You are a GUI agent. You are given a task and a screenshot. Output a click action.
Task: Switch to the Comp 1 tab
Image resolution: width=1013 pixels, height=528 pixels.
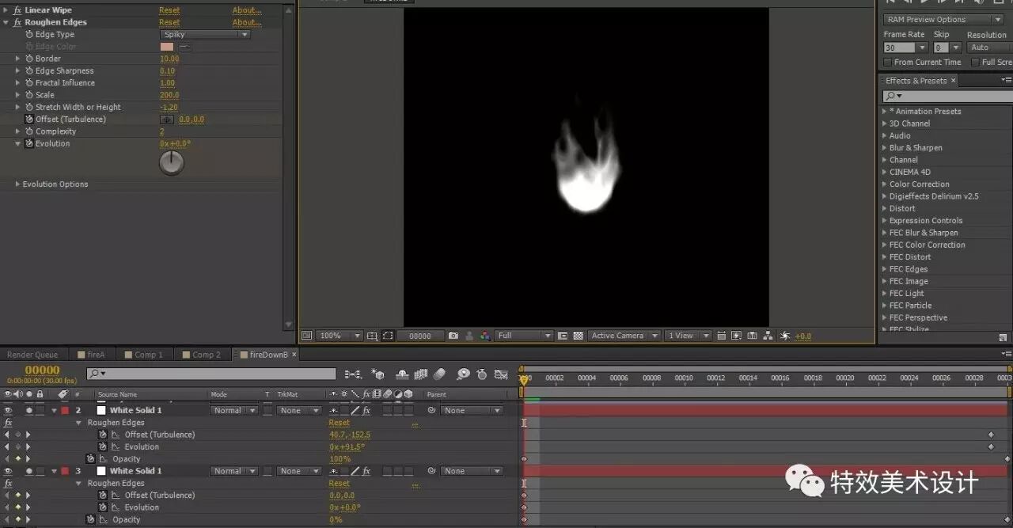(x=145, y=354)
